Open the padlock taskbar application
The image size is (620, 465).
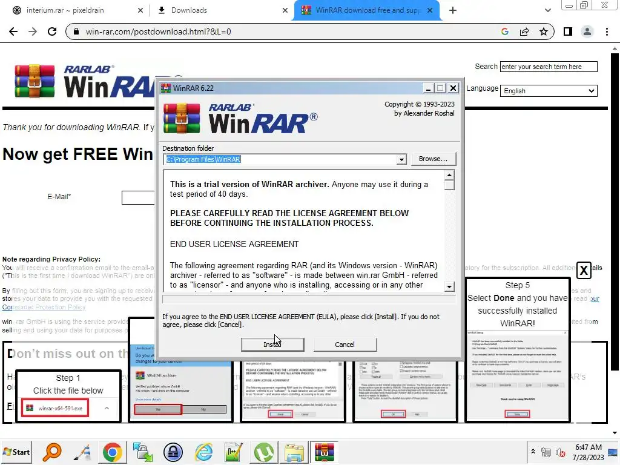click(173, 452)
